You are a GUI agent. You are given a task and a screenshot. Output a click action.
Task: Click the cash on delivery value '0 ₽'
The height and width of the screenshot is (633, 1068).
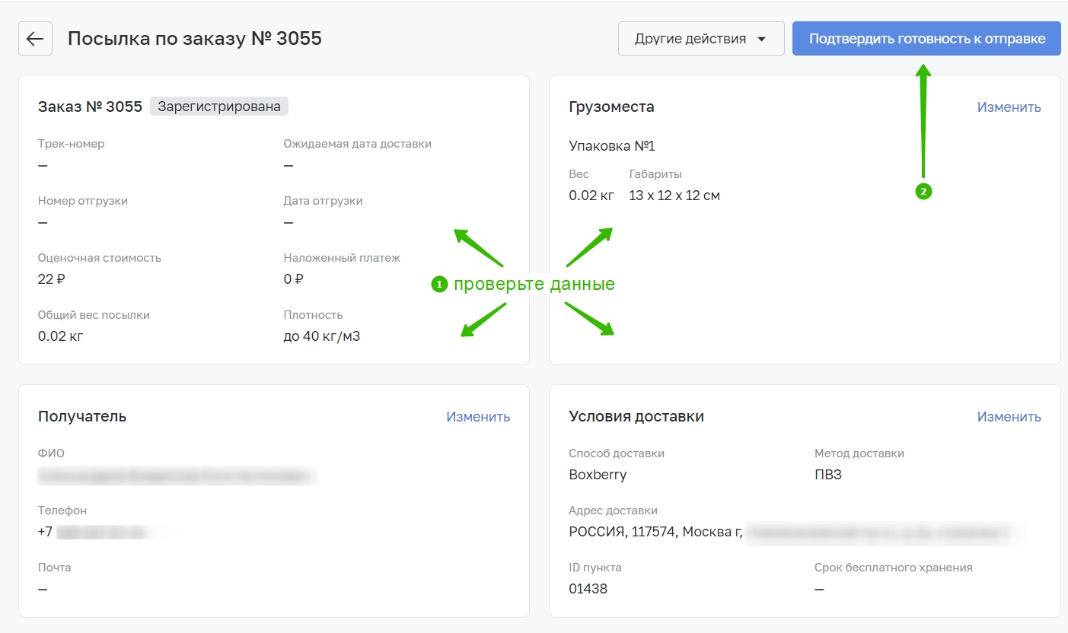(294, 279)
